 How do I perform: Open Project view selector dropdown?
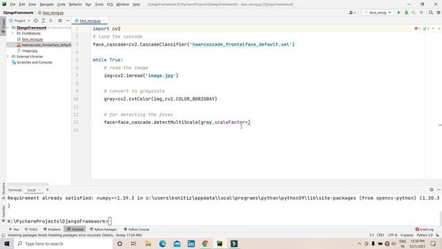pos(19,21)
